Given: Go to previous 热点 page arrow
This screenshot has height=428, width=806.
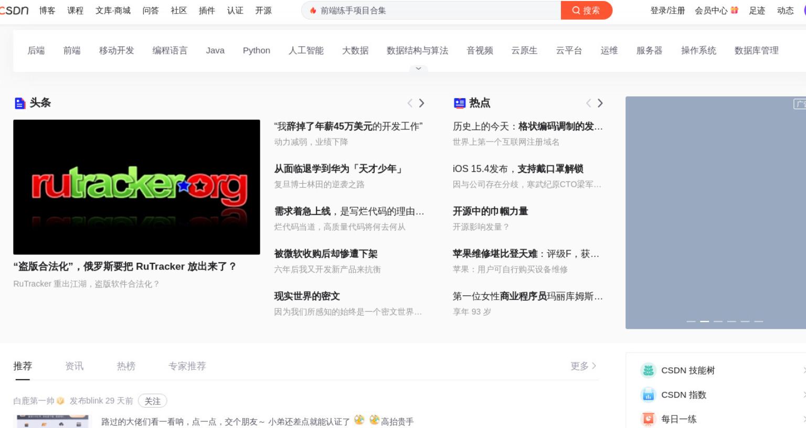Looking at the screenshot, I should click(x=588, y=103).
